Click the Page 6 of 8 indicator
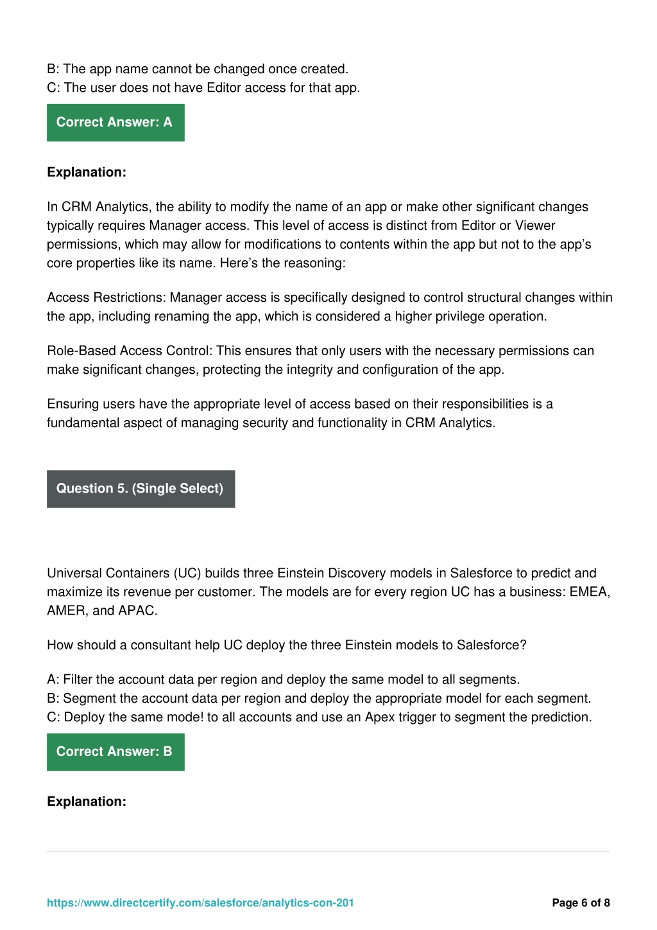 click(x=581, y=902)
